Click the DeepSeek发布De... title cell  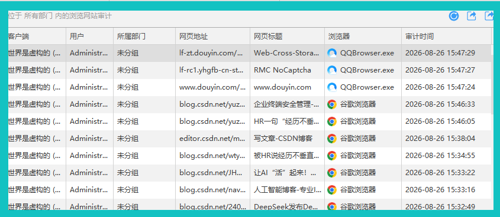point(288,205)
